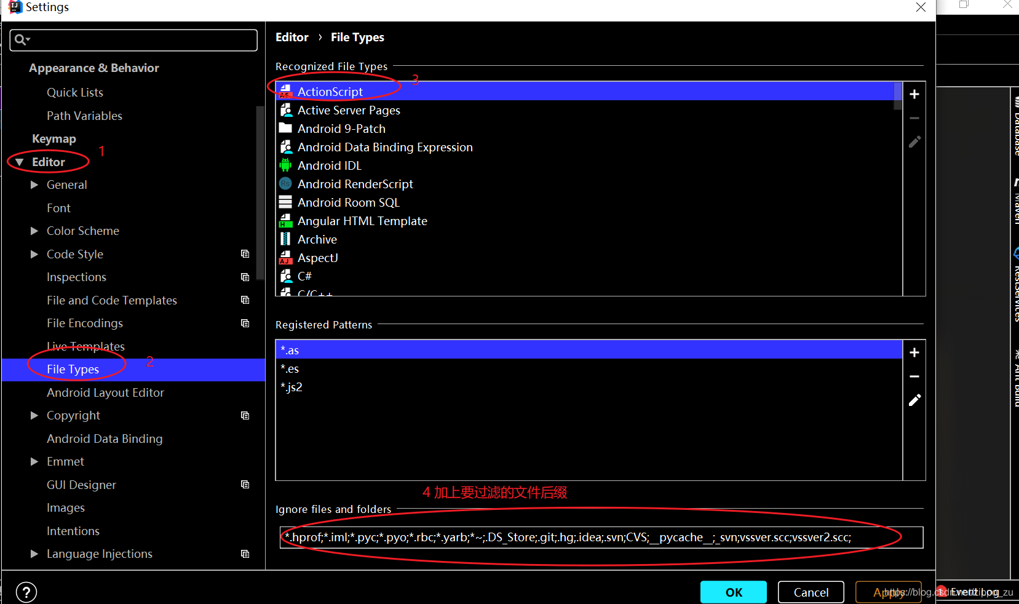1019x604 pixels.
Task: Edit the selected registered pattern
Action: (x=914, y=400)
